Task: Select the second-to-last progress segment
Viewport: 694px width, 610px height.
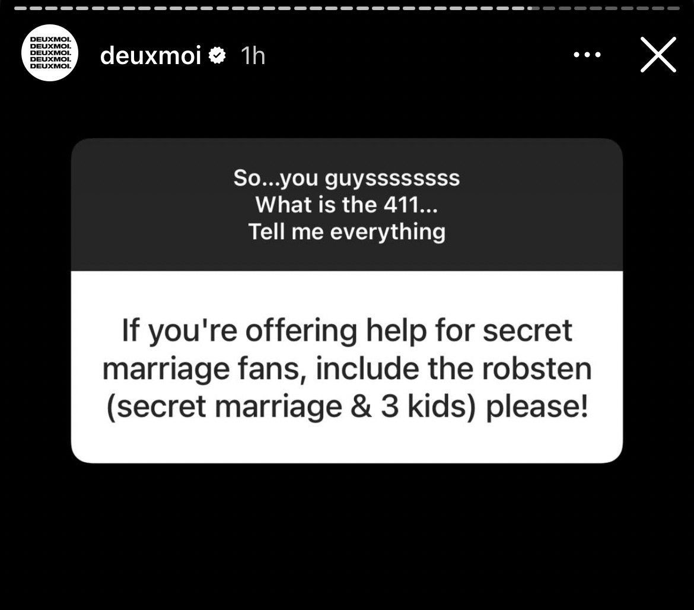Action: pyautogui.click(x=658, y=8)
